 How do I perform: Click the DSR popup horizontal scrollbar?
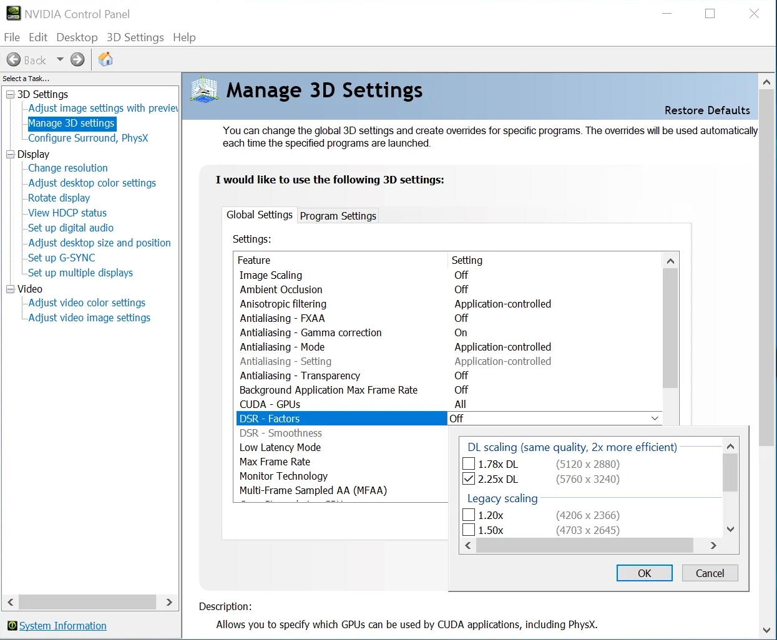click(584, 545)
